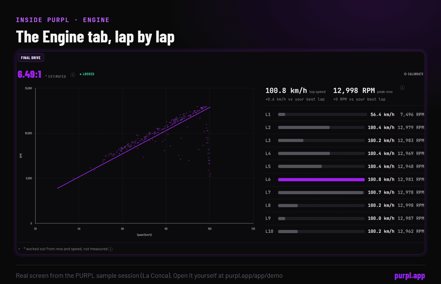Viewport: 441px width, 284px height.
Task: Click the '100.0 km/h' speed for L9
Action: pos(381,218)
